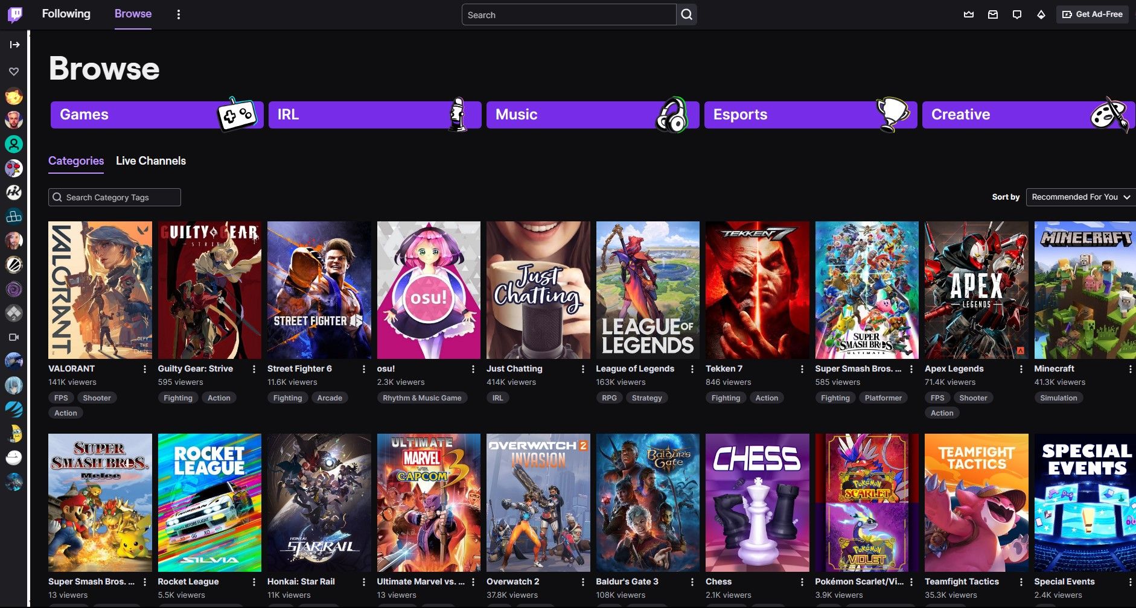Click the search magnifier icon in top bar
The height and width of the screenshot is (608, 1136).
[x=686, y=14]
